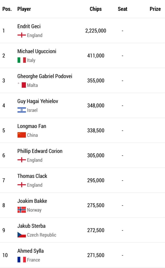Sort by the Chips column header

point(96,9)
